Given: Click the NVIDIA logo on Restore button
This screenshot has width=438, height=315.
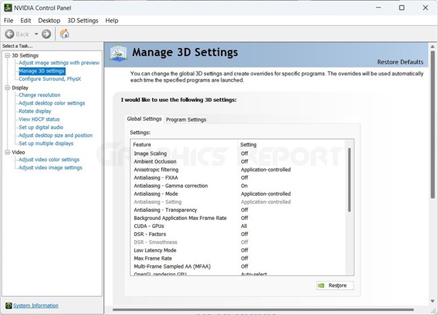Looking at the screenshot, I should [x=321, y=285].
